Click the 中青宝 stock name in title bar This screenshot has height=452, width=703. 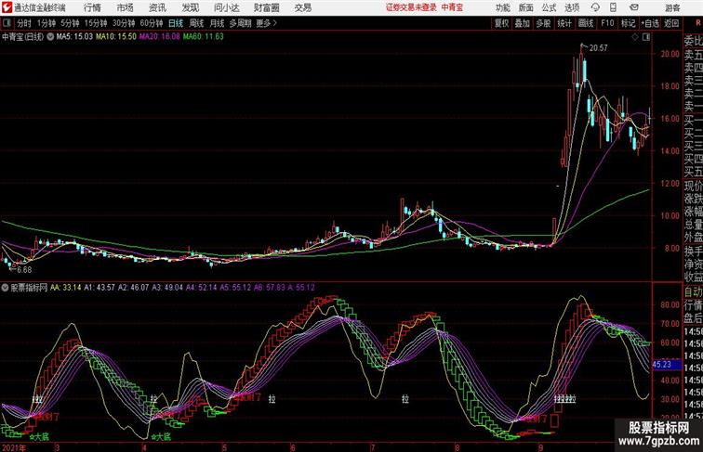(x=452, y=7)
